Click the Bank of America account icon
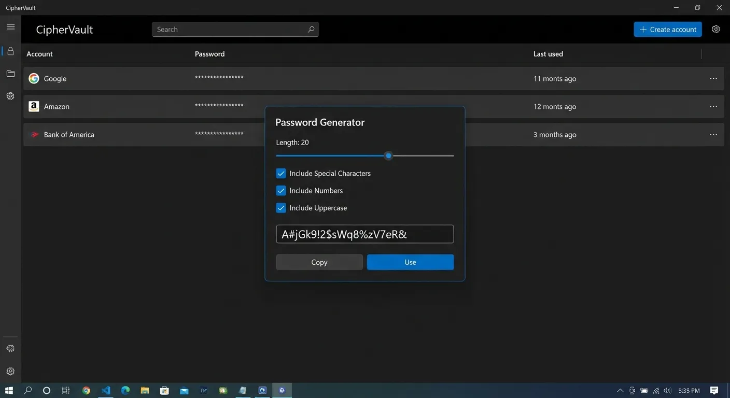Viewport: 730px width, 398px height. pos(34,134)
